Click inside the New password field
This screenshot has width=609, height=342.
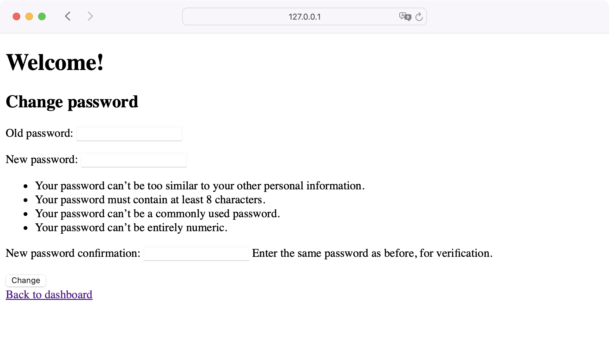point(134,160)
